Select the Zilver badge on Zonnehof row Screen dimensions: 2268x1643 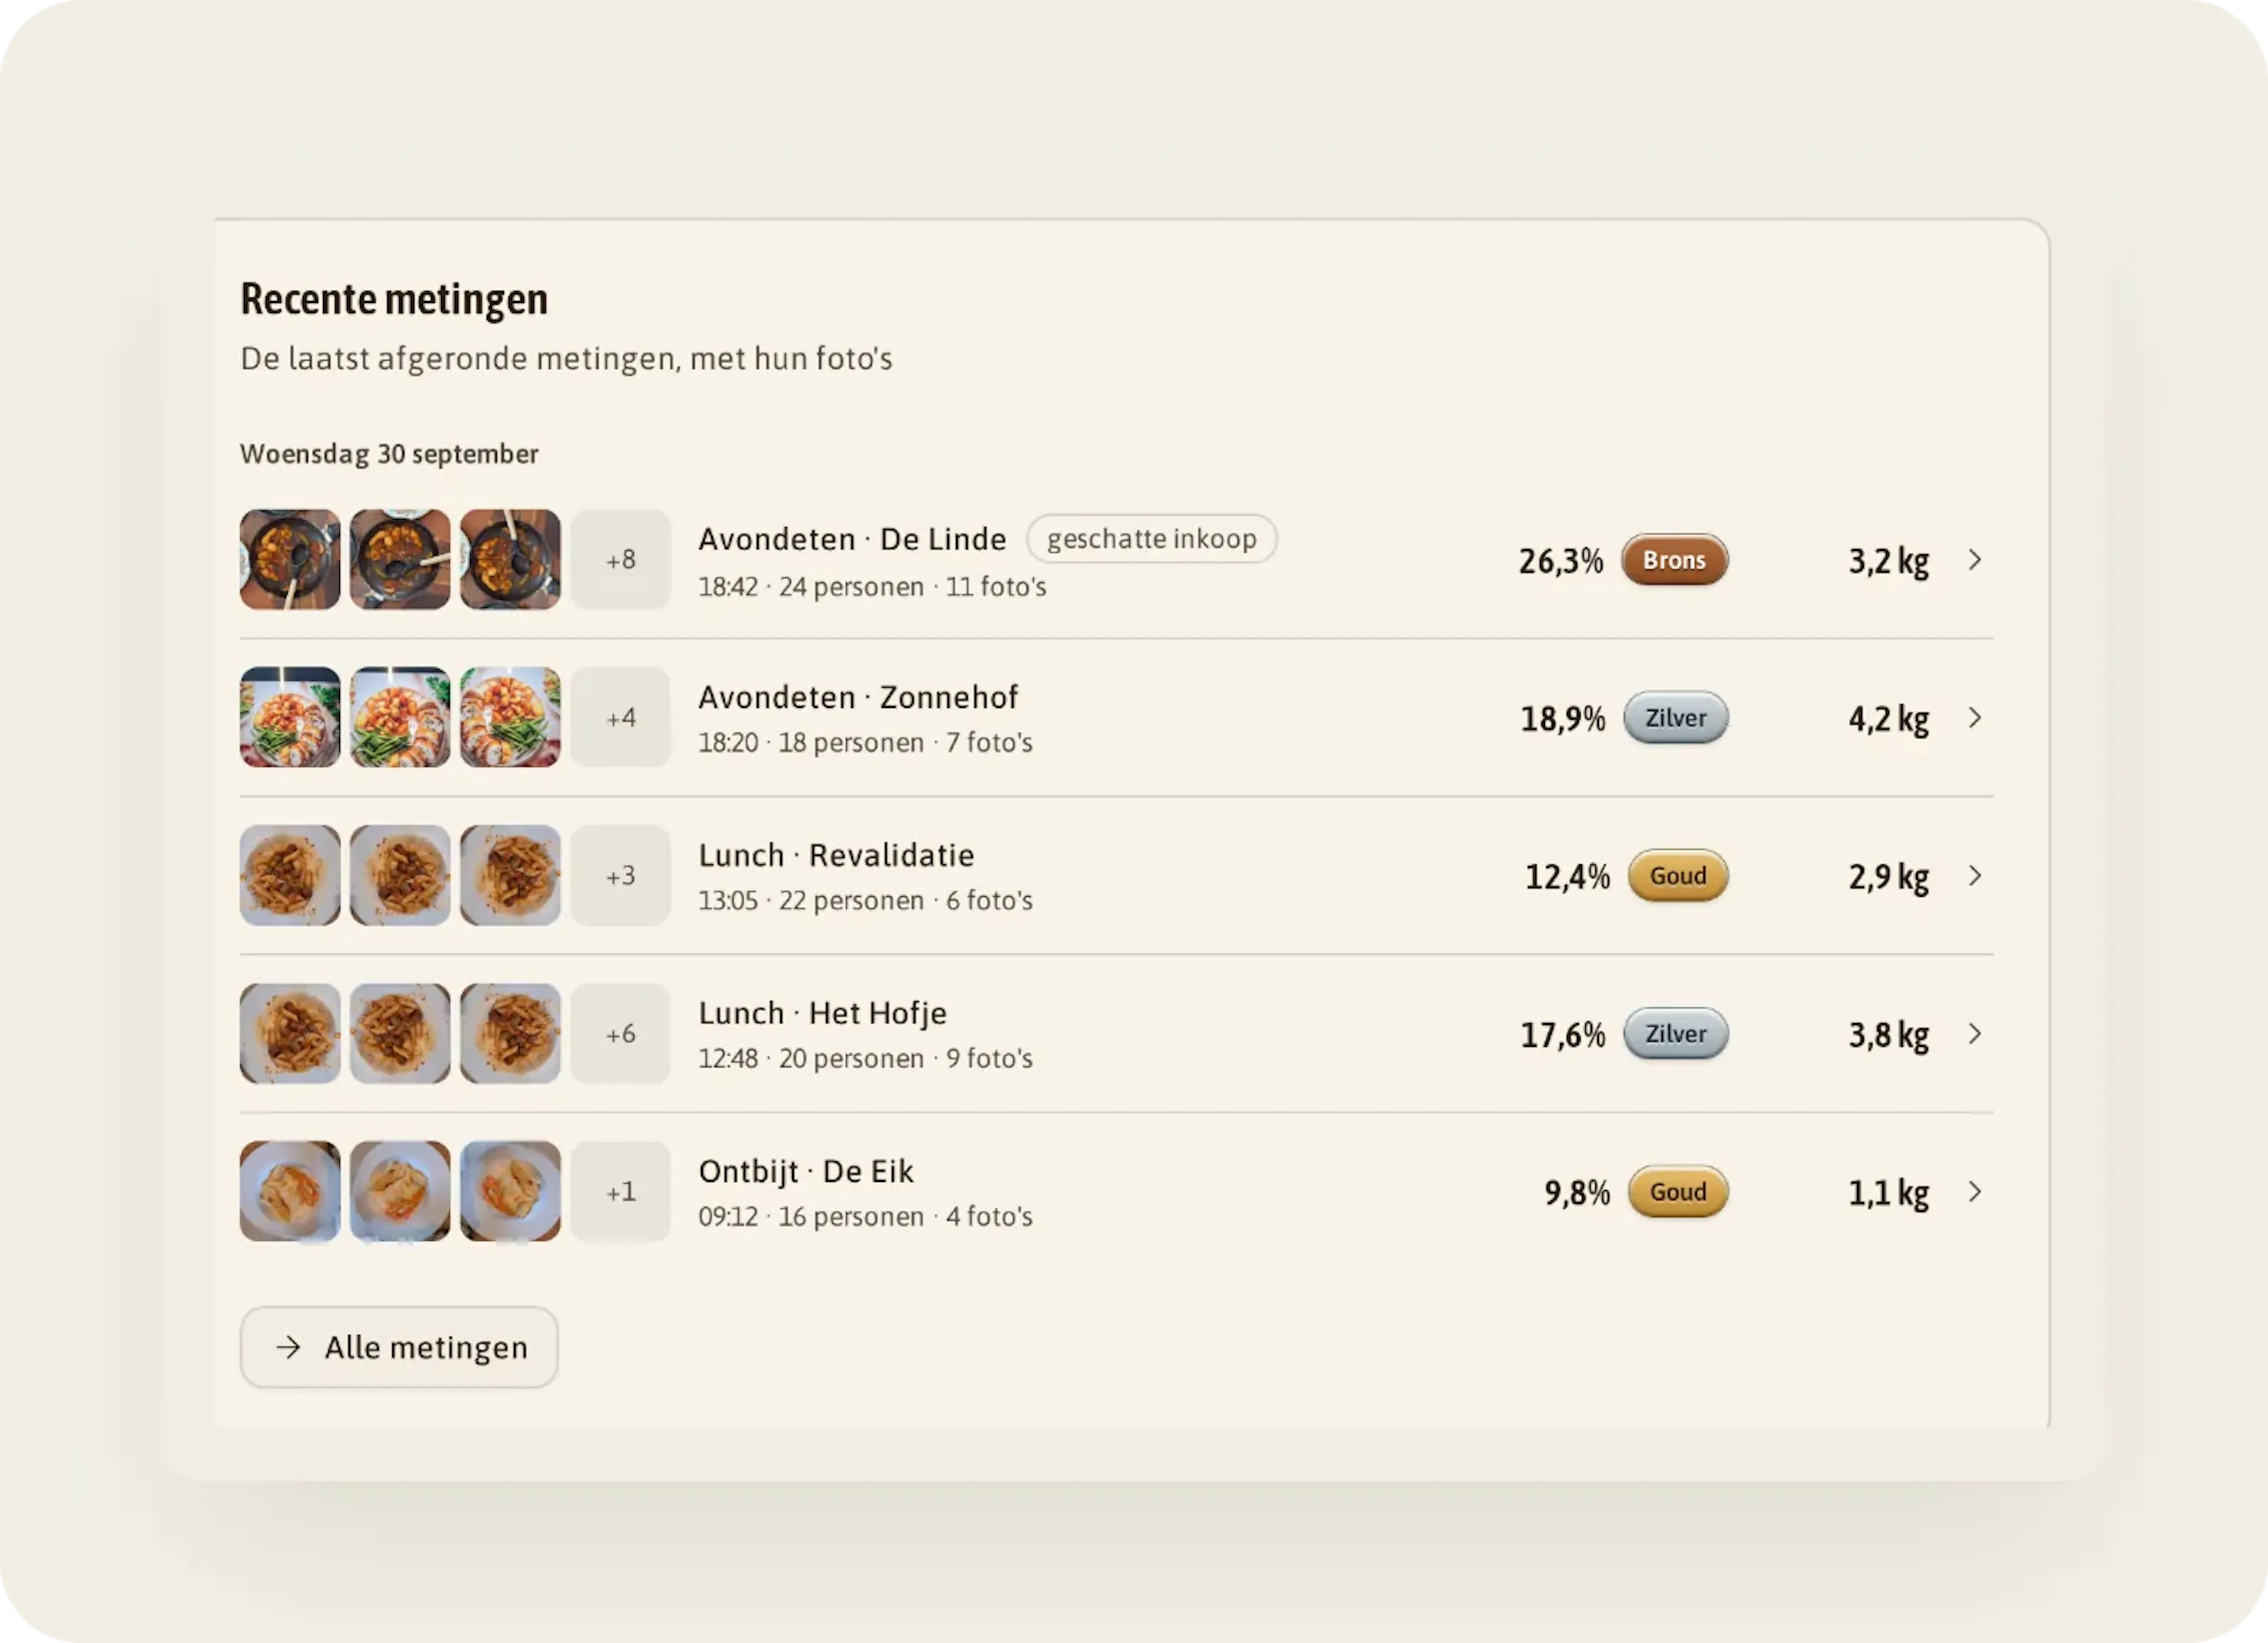[x=1676, y=717]
